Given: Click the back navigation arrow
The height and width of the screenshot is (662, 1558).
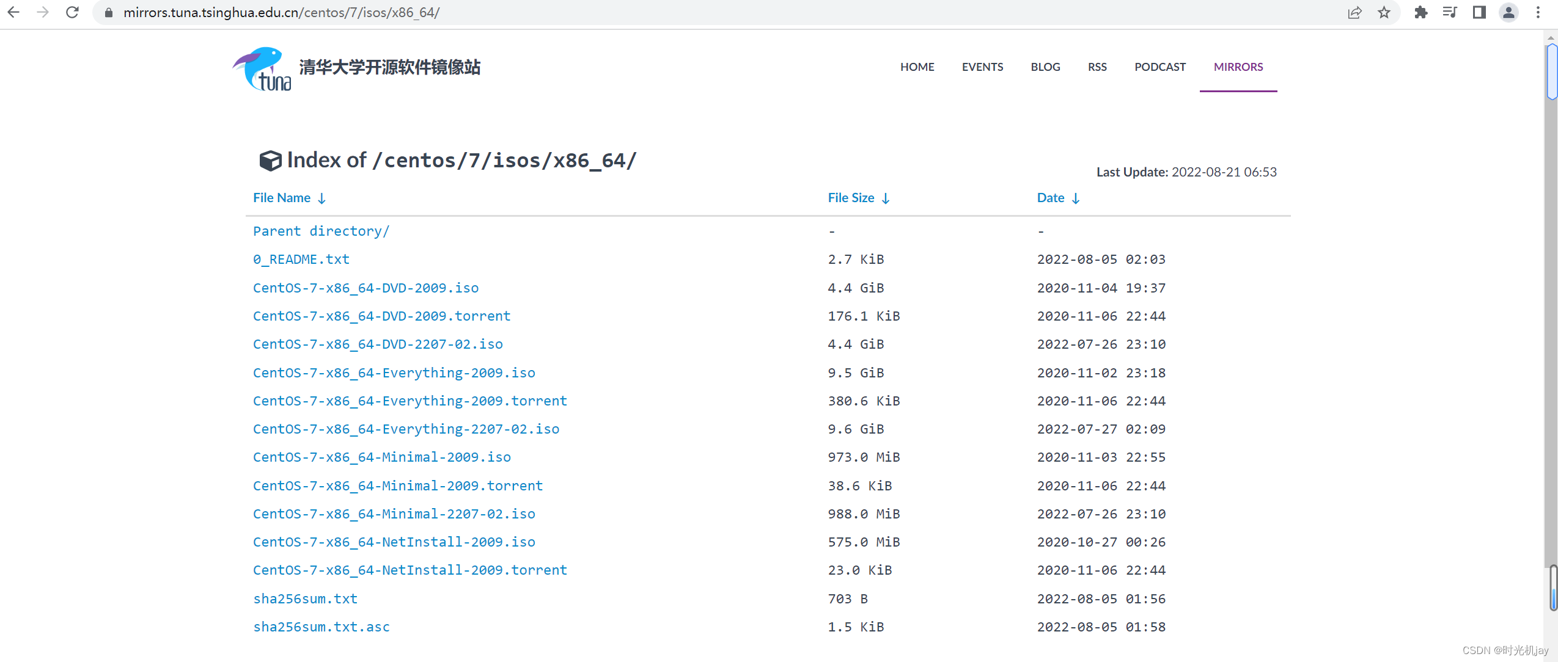Looking at the screenshot, I should click(14, 12).
